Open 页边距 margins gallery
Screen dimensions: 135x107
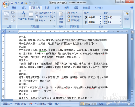(31, 17)
